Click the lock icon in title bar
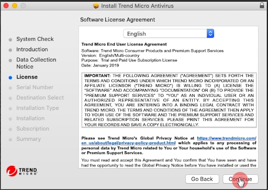Viewport: 268px width, 190px height. [x=262, y=5]
